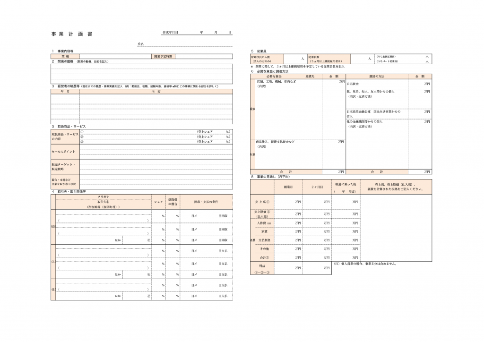Click the 調達の方法 column header
Image resolution: width=484 pixels, height=342 pixels.
pos(377,76)
